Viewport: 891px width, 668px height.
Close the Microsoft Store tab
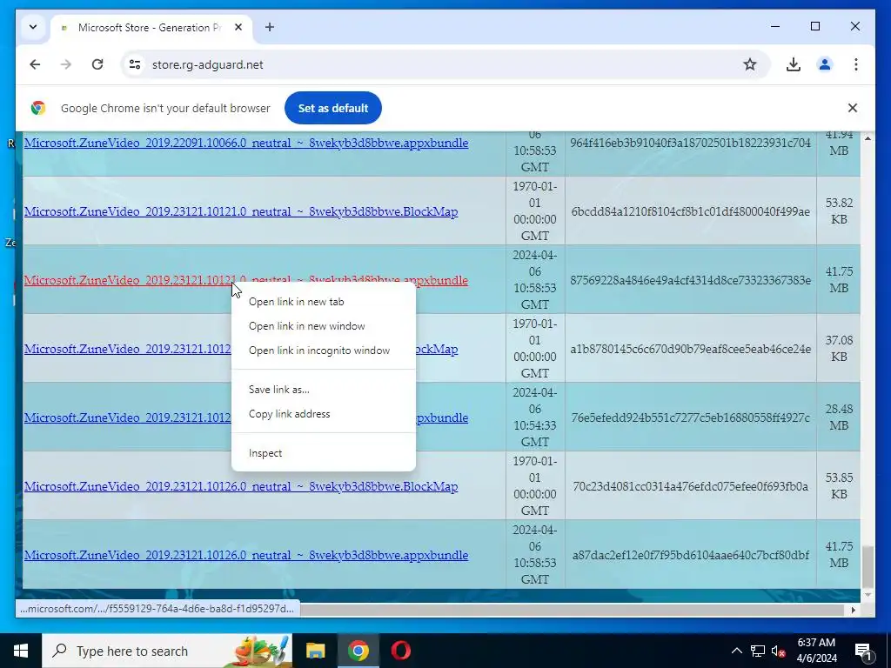point(238,27)
